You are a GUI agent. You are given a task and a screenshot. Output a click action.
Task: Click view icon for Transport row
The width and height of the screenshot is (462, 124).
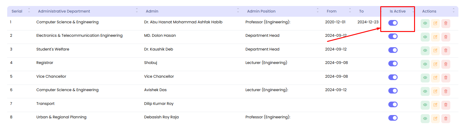coord(425,105)
